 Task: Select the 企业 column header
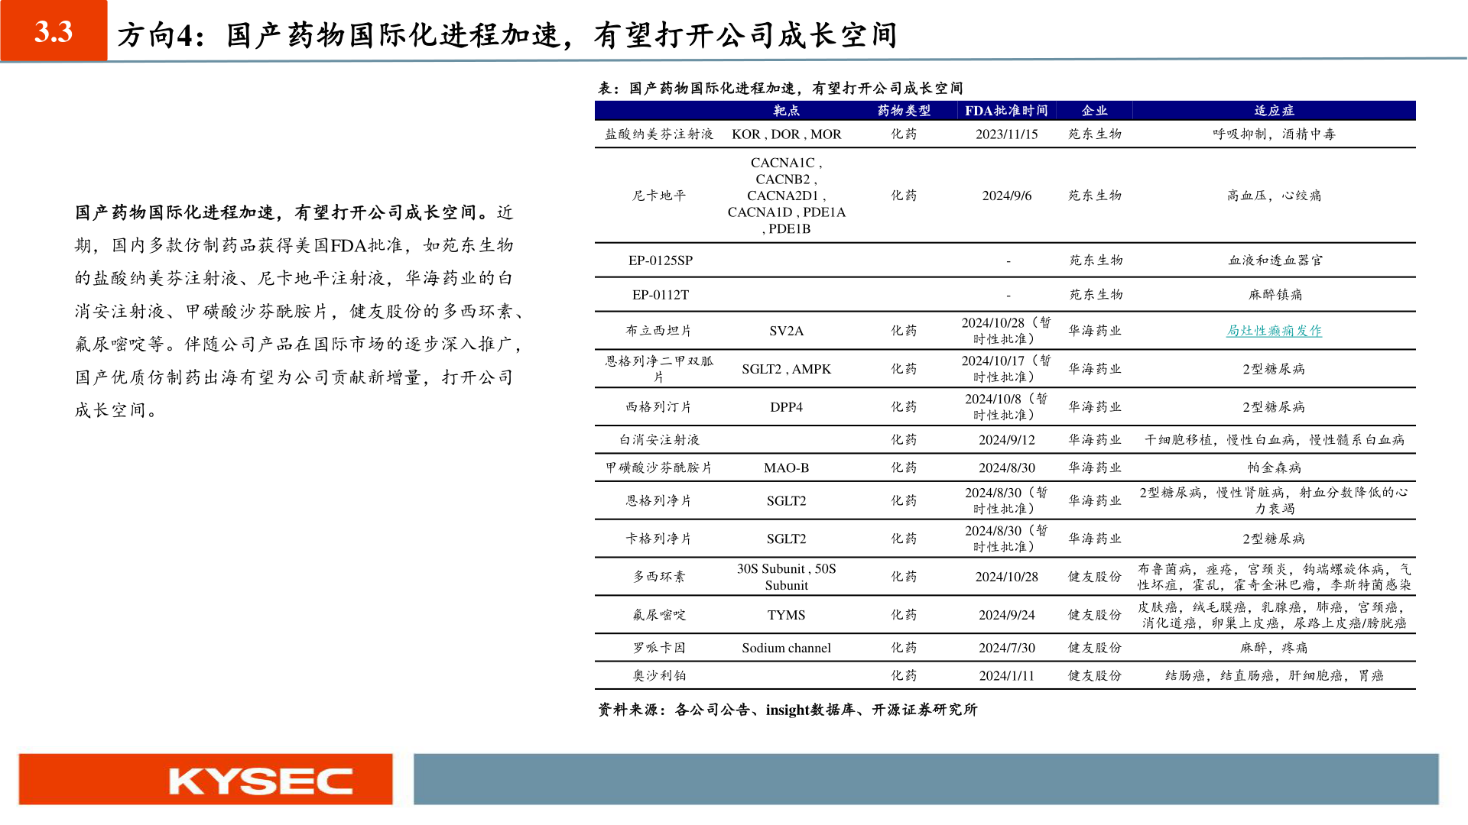(1095, 111)
